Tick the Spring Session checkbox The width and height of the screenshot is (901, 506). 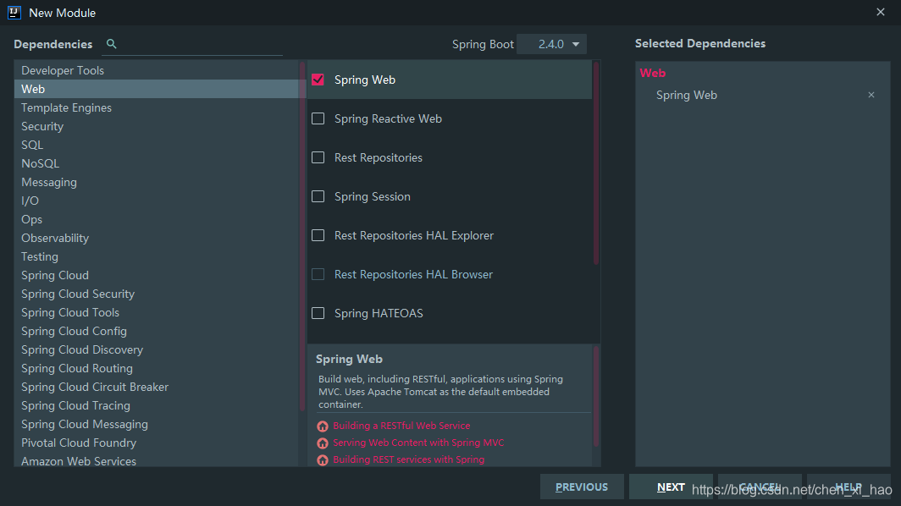pos(318,196)
